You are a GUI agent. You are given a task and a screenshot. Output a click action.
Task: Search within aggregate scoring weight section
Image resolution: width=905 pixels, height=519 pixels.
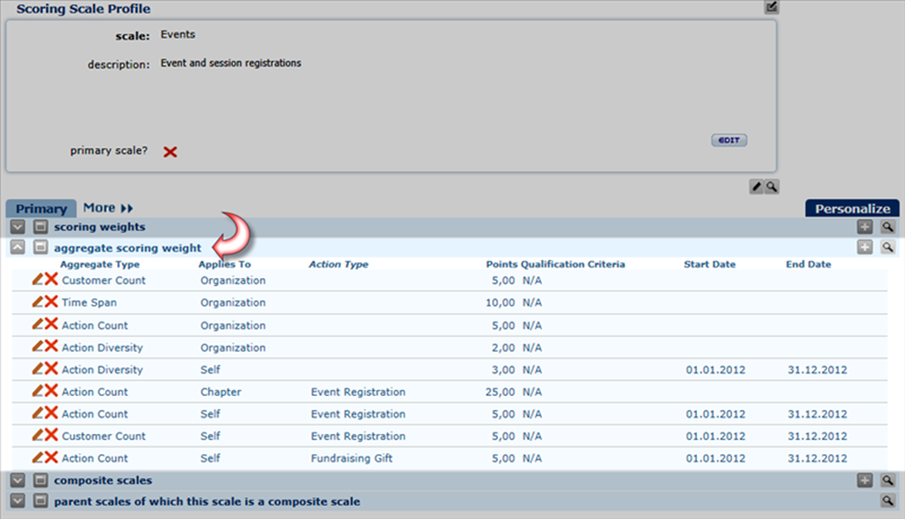point(888,247)
